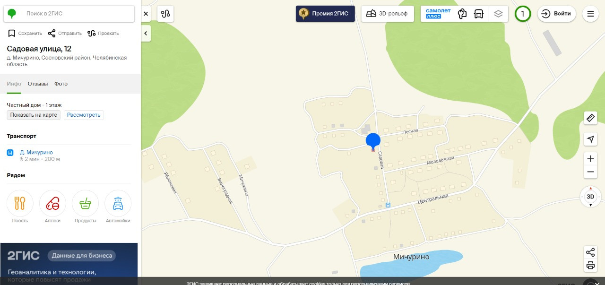The width and height of the screenshot is (605, 285).
Task: Switch to the Отзывы tab
Action: [x=38, y=84]
